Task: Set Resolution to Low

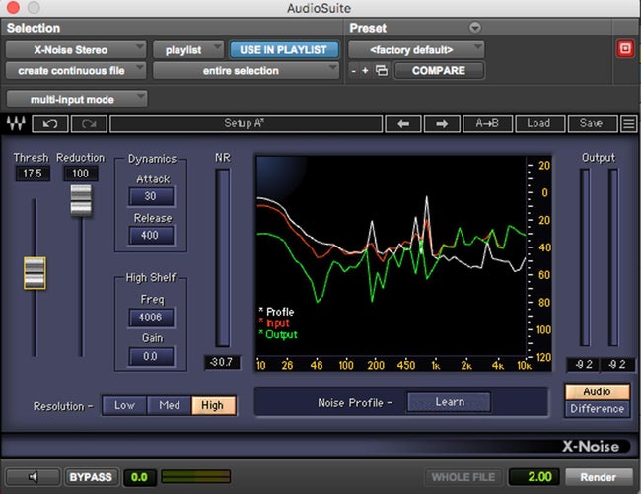Action: coord(124,405)
